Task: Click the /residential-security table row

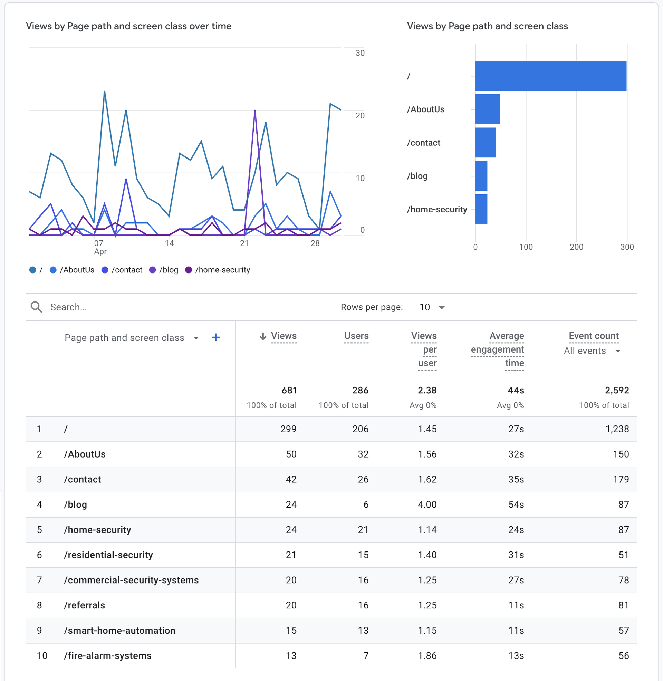Action: [108, 555]
